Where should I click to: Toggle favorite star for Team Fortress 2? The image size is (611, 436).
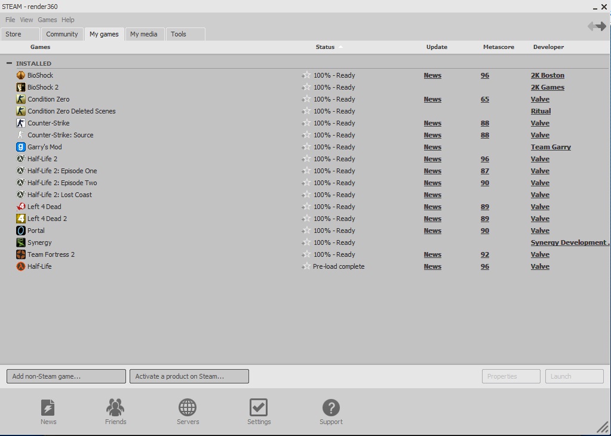(x=306, y=254)
